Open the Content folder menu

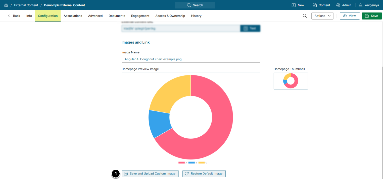[x=321, y=5]
